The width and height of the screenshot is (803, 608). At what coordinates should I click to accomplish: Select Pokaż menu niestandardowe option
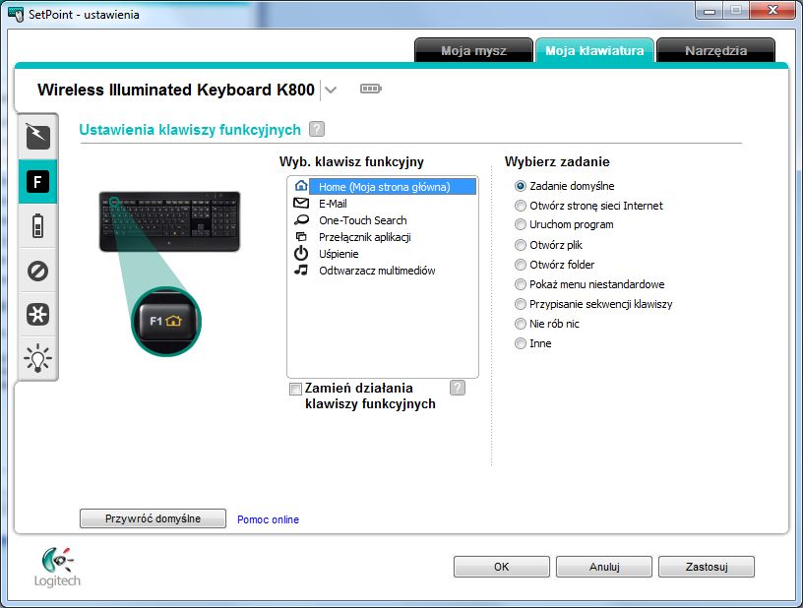pyautogui.click(x=521, y=284)
